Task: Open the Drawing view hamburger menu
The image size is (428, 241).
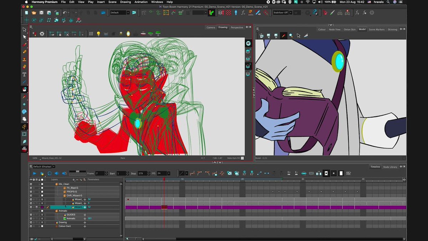Action: click(31, 27)
